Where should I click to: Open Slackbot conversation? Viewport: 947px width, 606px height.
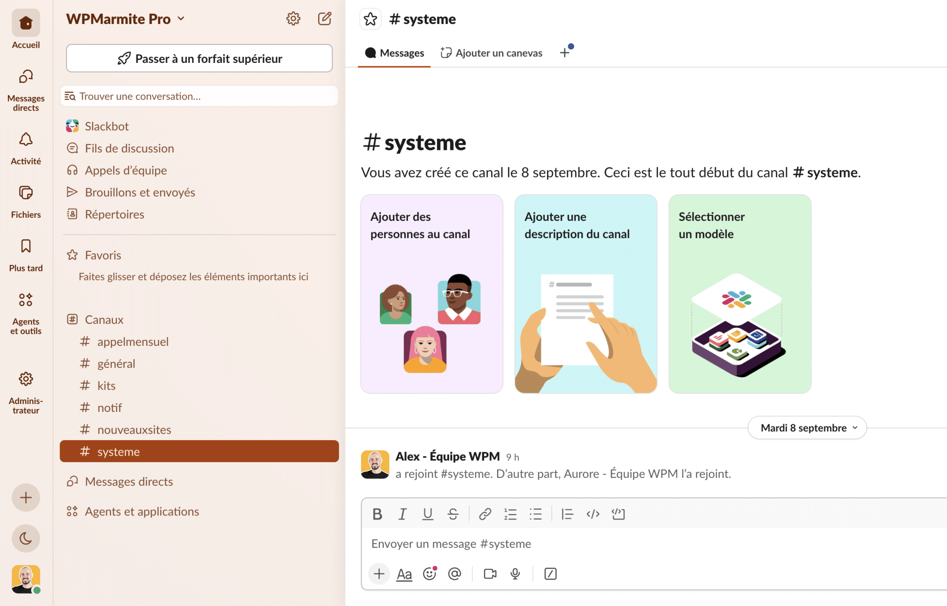coord(199,126)
